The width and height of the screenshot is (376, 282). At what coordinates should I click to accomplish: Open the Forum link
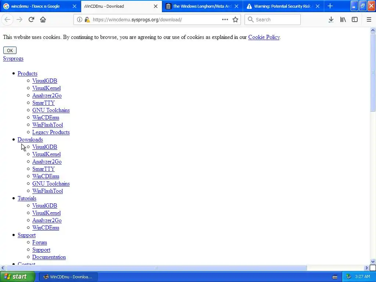click(x=40, y=242)
